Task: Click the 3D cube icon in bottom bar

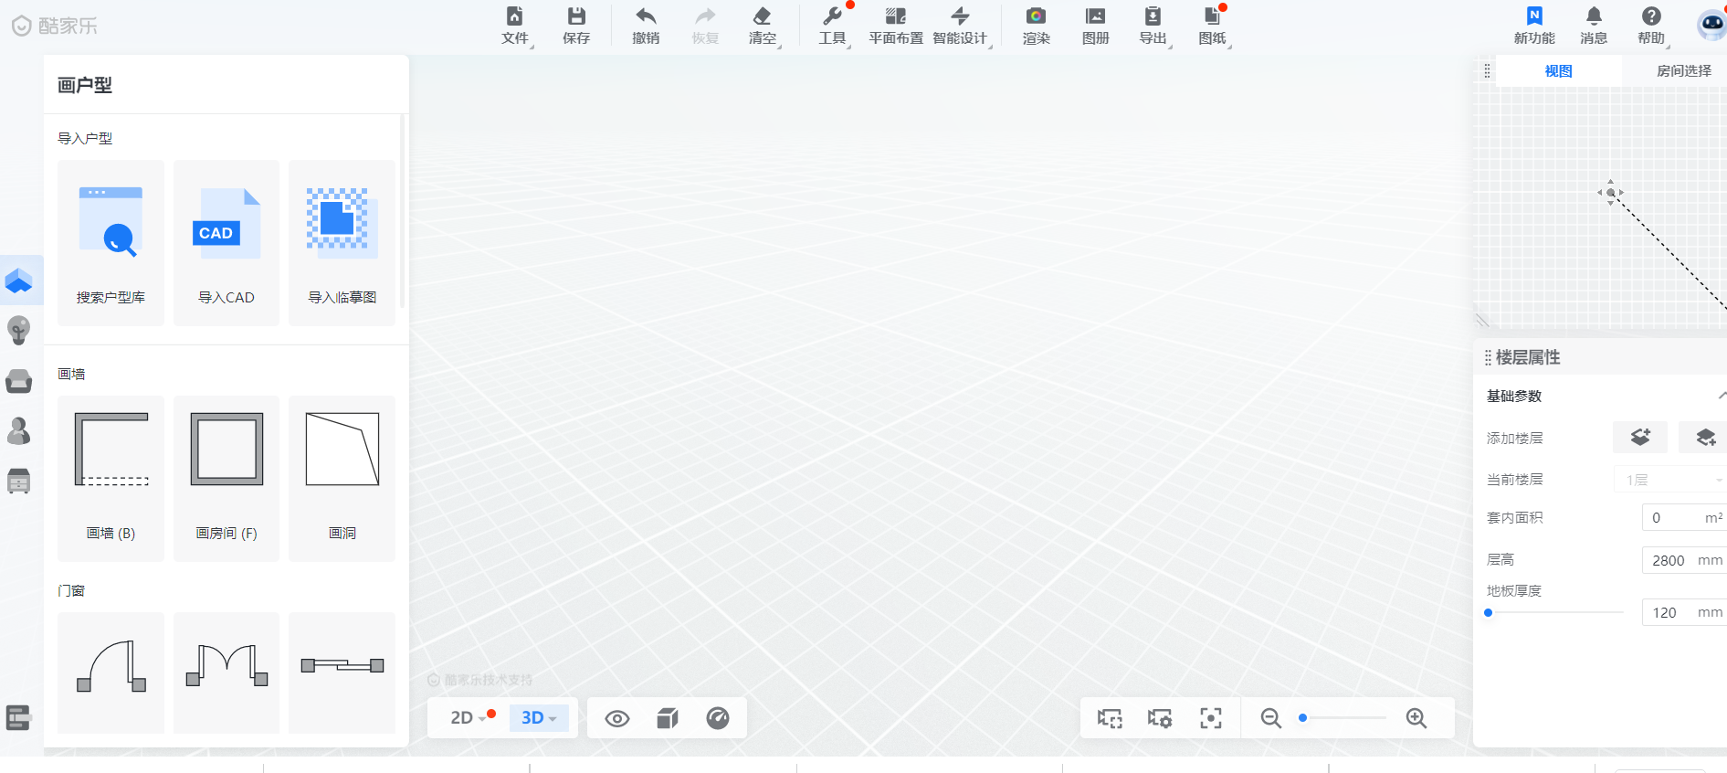Action: [668, 719]
